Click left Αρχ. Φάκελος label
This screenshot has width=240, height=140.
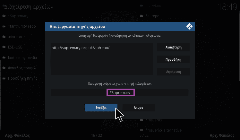click(x=17, y=136)
